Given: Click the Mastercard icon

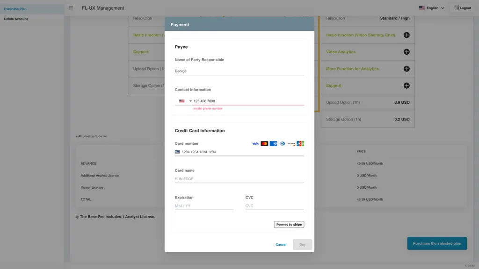Looking at the screenshot, I should (264, 144).
